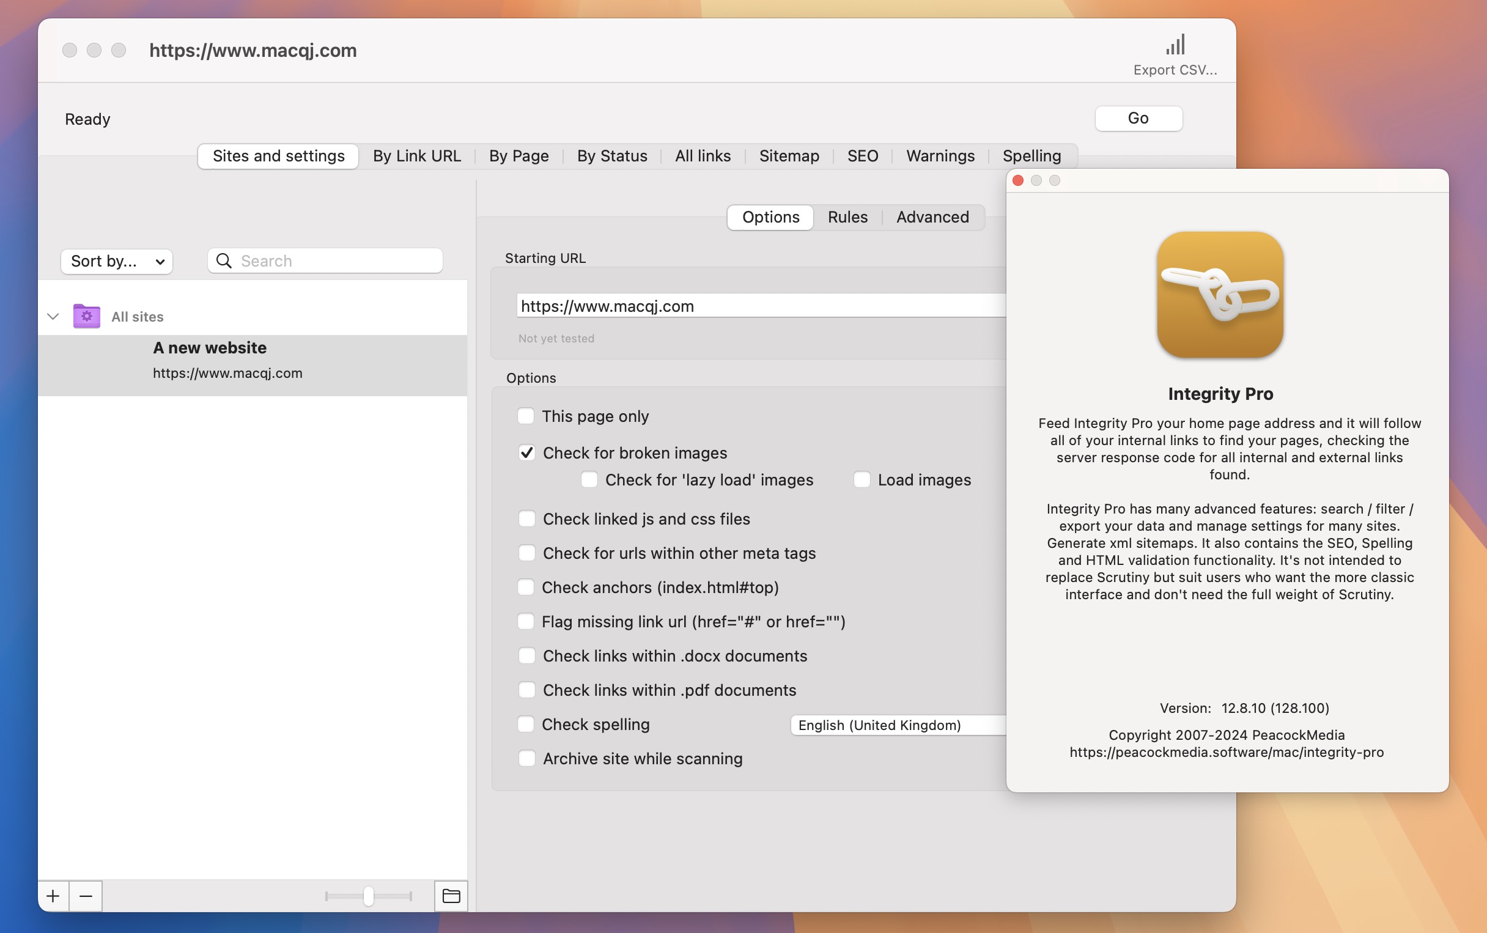Enable Check links within .pdf documents

coord(526,690)
